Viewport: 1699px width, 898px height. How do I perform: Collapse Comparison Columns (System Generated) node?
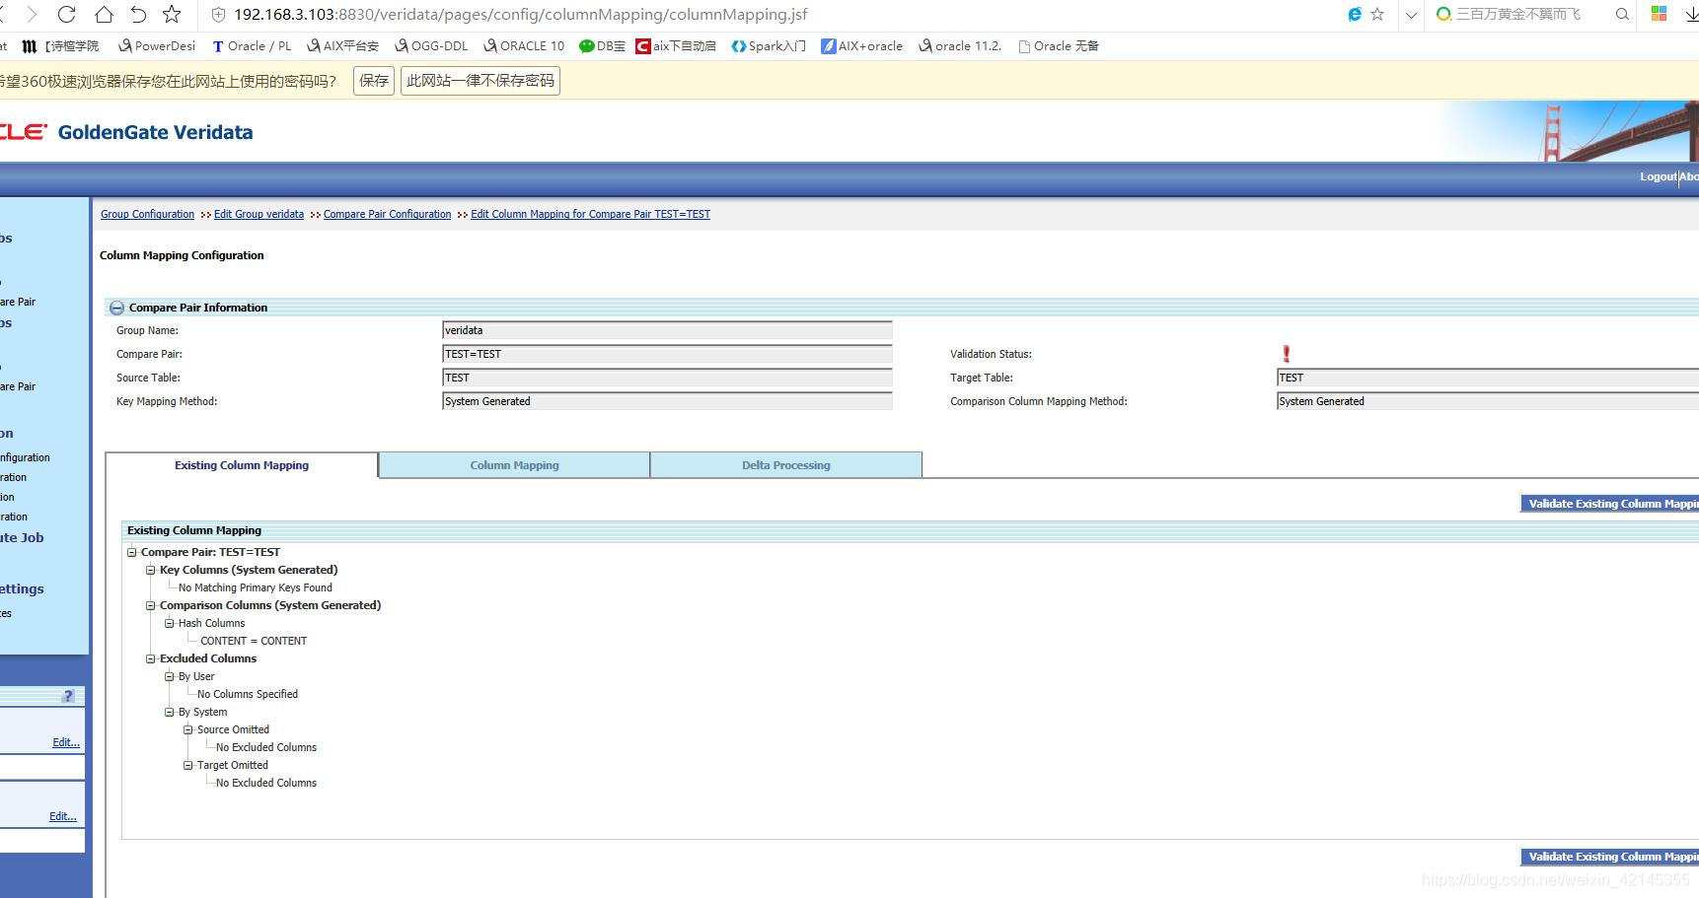tap(150, 605)
